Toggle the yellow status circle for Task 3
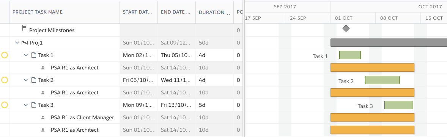447x137 pixels. click(x=5, y=105)
